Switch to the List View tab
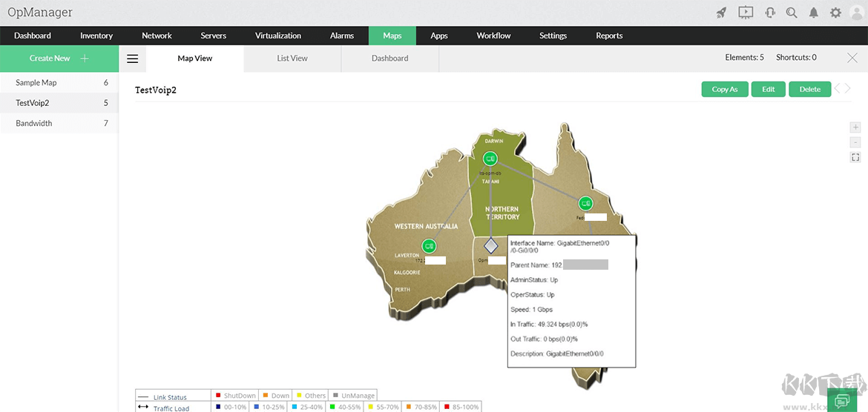This screenshot has height=412, width=868. 292,59
